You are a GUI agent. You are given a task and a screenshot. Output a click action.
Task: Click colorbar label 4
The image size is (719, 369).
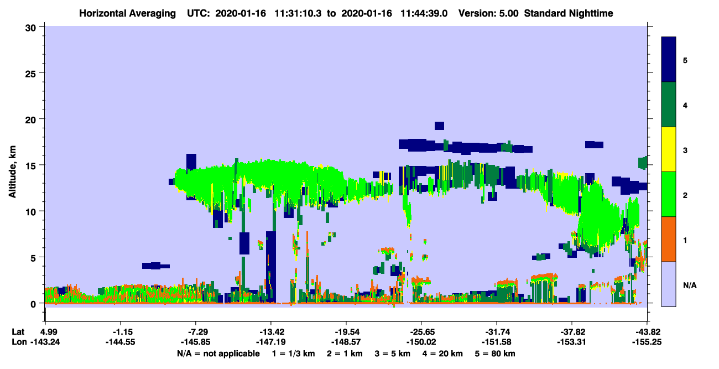[x=685, y=105]
